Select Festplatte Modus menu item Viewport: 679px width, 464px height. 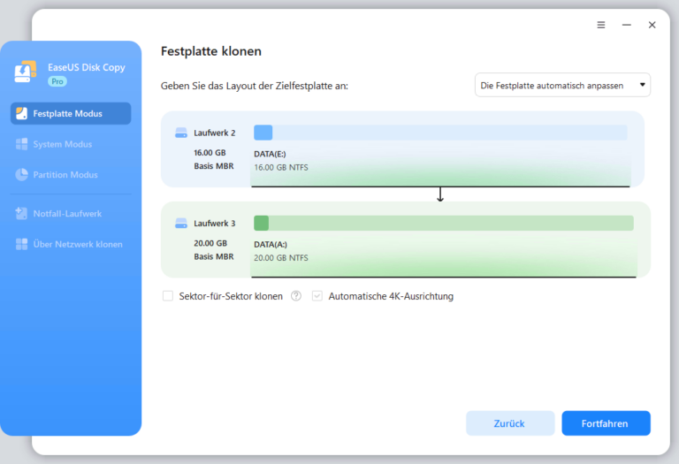click(71, 113)
